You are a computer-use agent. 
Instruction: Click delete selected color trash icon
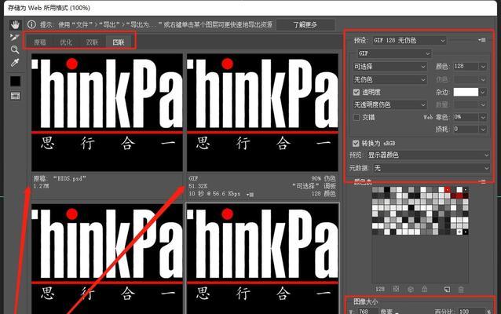pyautogui.click(x=461, y=289)
